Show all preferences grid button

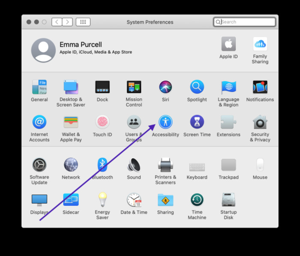pyautogui.click(x=83, y=22)
